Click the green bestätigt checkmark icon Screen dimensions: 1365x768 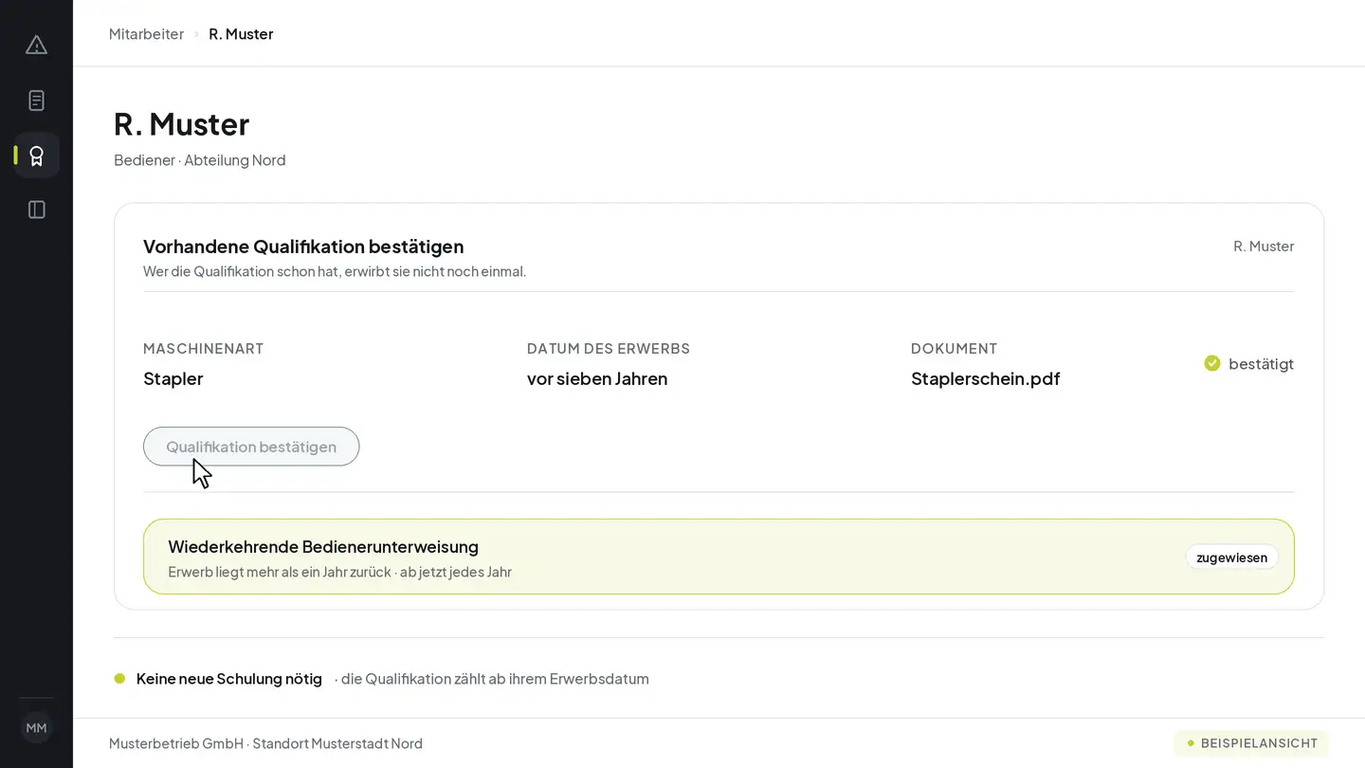(x=1211, y=363)
